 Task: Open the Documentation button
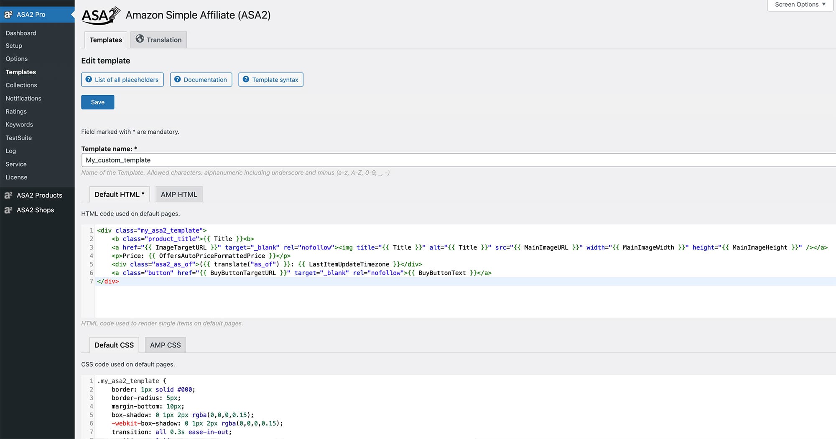coord(201,79)
